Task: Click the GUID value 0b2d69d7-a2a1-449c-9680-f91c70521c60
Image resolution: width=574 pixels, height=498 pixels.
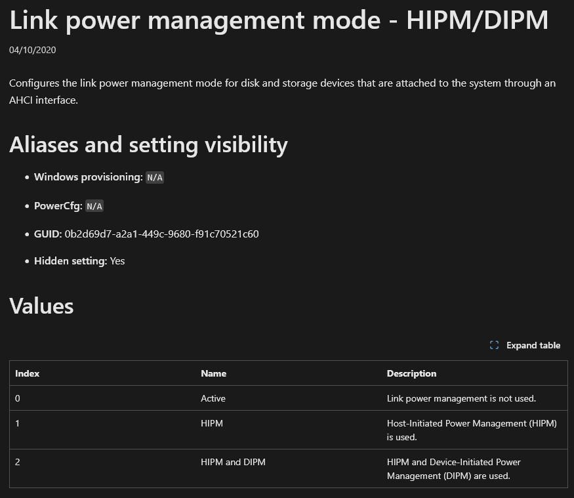Action: pos(161,234)
